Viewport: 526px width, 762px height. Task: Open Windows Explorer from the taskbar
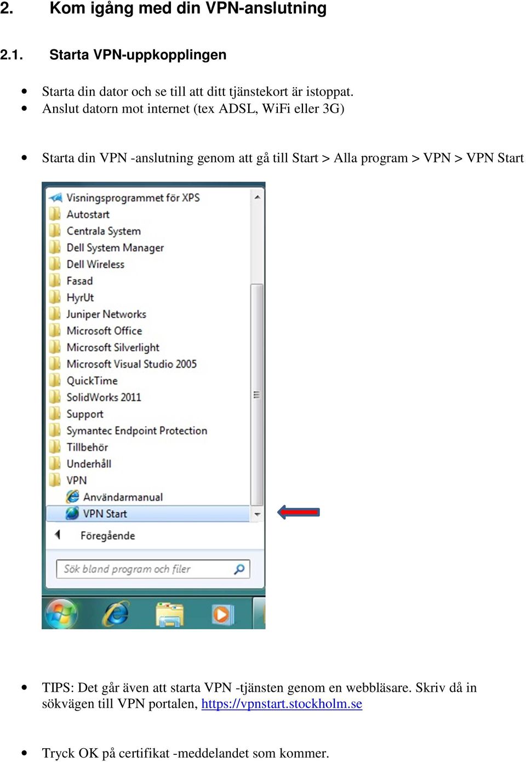(169, 614)
